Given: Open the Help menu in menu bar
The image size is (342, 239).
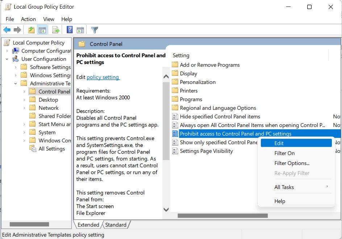Looking at the screenshot, I should coord(67,19).
